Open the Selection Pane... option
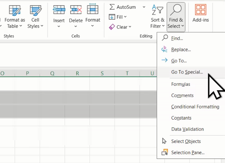This screenshot has height=163, width=225. [x=187, y=152]
